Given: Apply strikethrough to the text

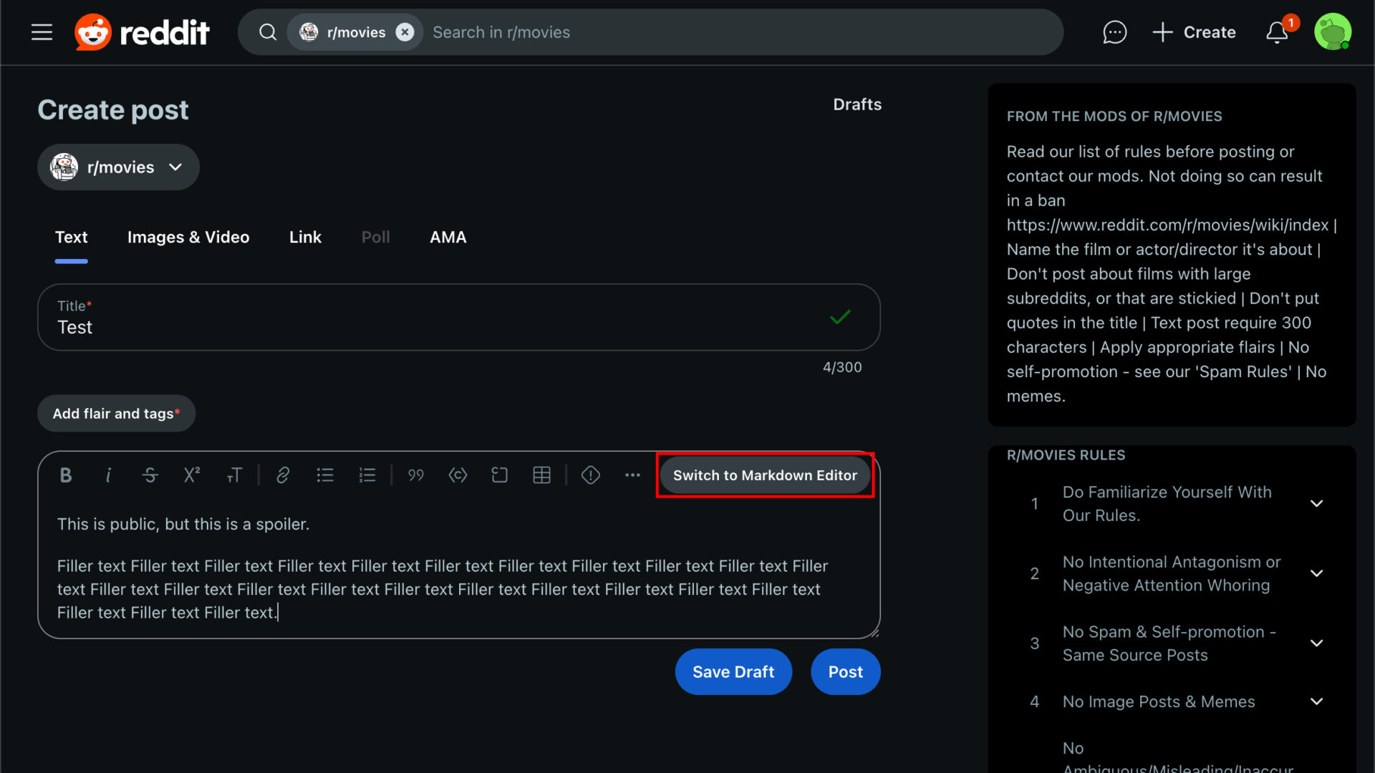Looking at the screenshot, I should [x=150, y=475].
